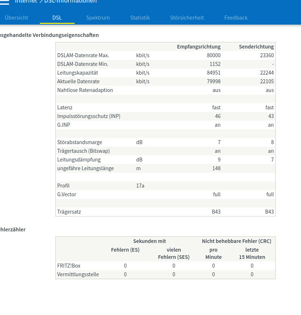Select the Empfangsrichtung column header
Viewport: 301px width, 315px height.
199,47
